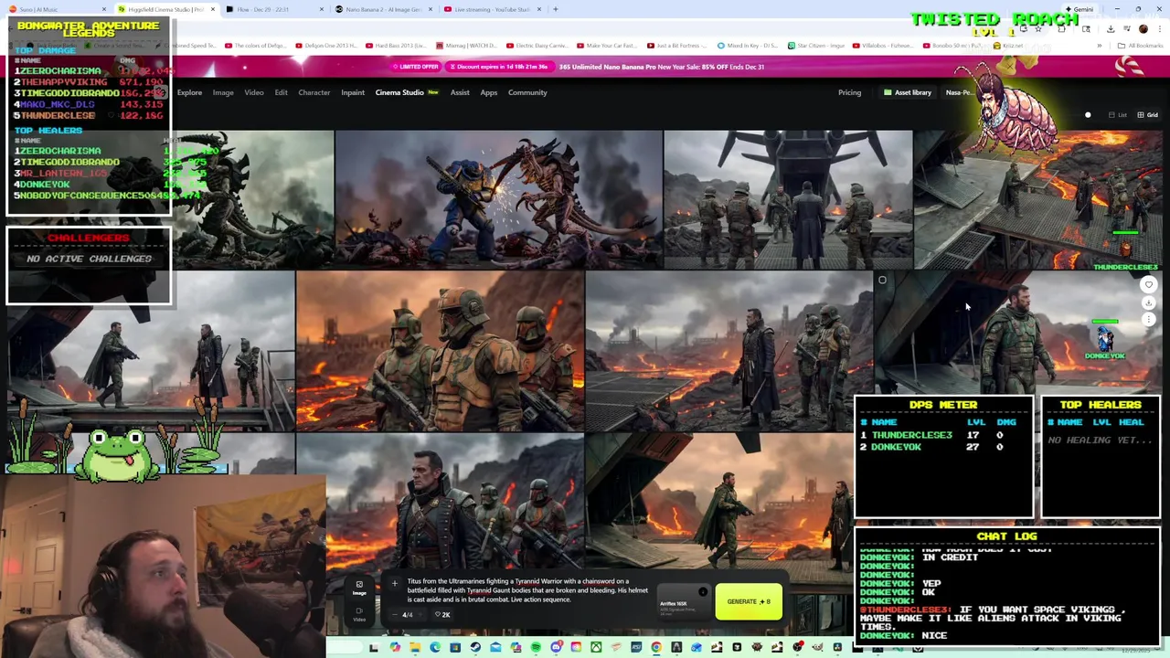Open Task View from the taskbar
The image size is (1170, 658).
(374, 647)
